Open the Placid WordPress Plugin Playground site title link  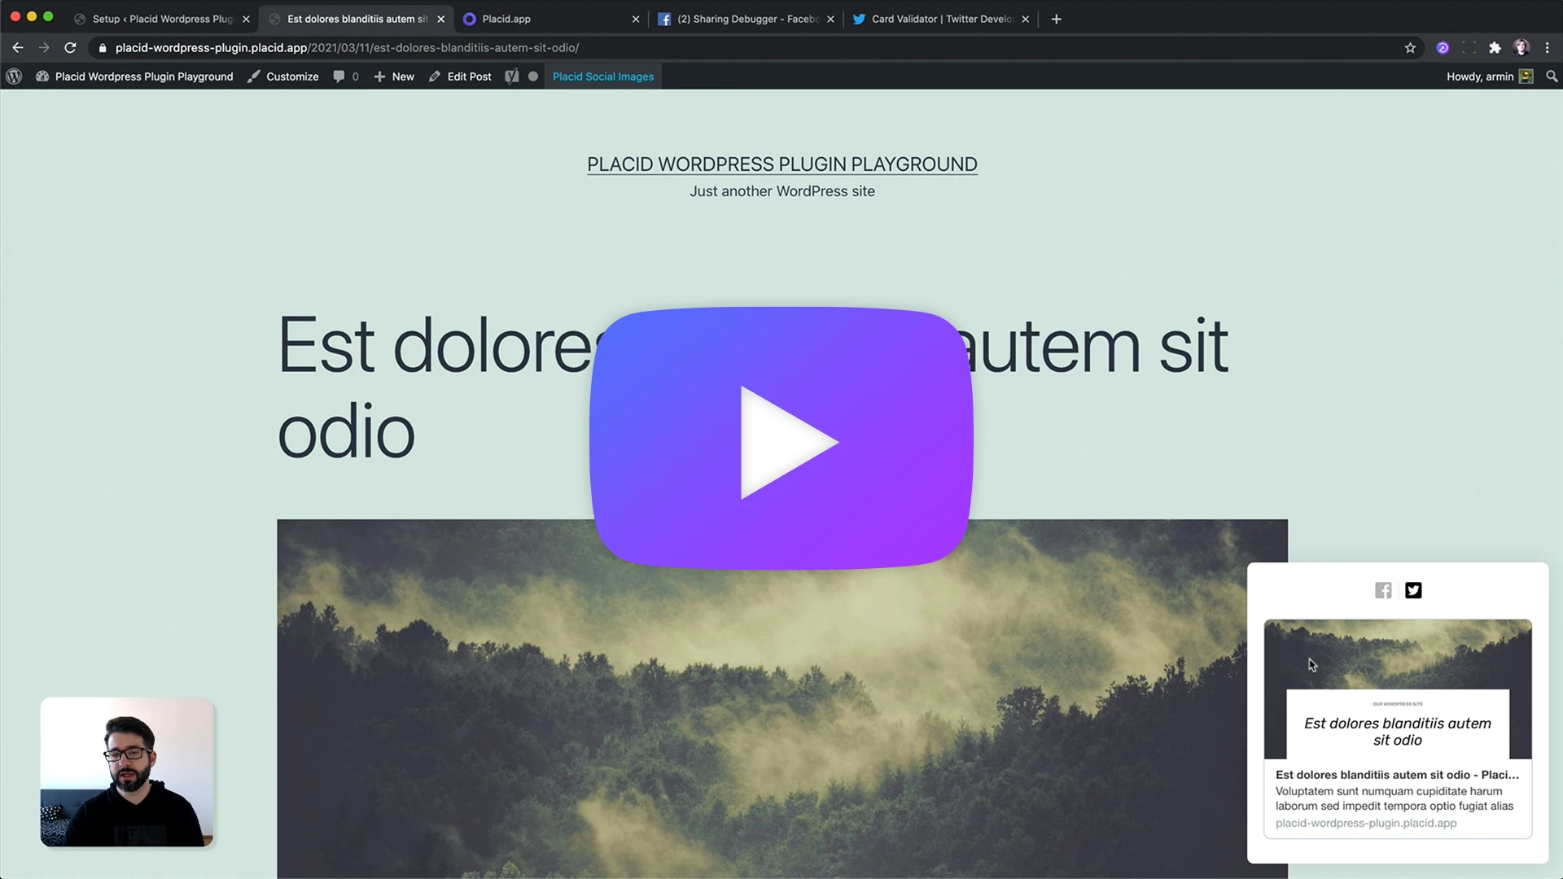click(x=781, y=164)
